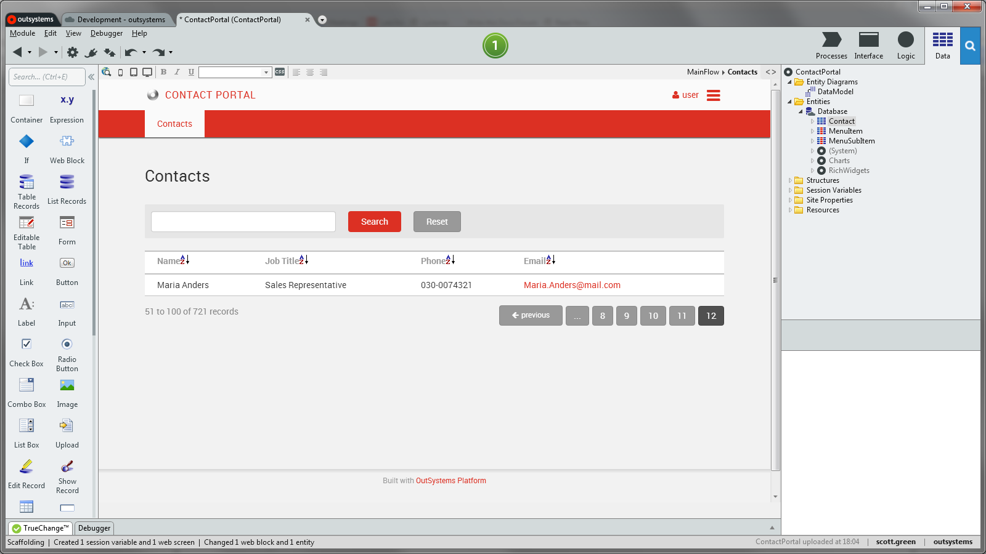Select the Button widget
Image resolution: width=986 pixels, height=554 pixels.
click(x=67, y=271)
